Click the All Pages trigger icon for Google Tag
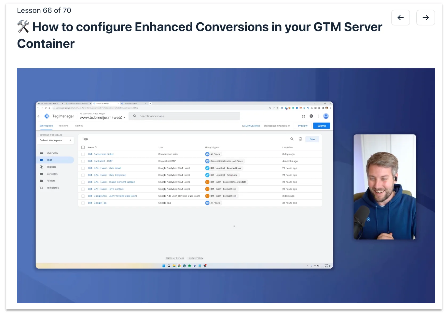The image size is (447, 314). pos(207,203)
